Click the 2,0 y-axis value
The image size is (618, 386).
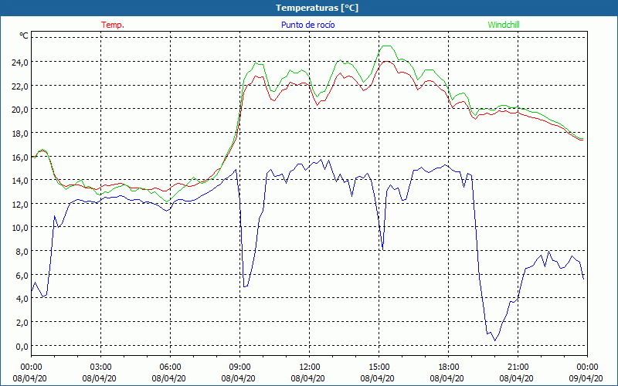click(x=22, y=323)
